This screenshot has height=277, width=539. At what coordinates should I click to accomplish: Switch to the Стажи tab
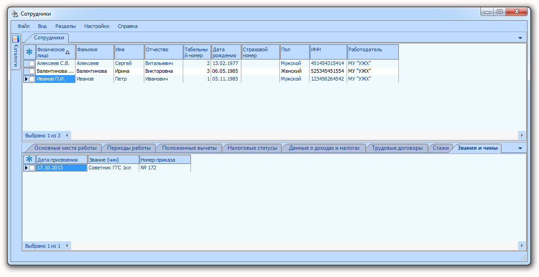441,148
